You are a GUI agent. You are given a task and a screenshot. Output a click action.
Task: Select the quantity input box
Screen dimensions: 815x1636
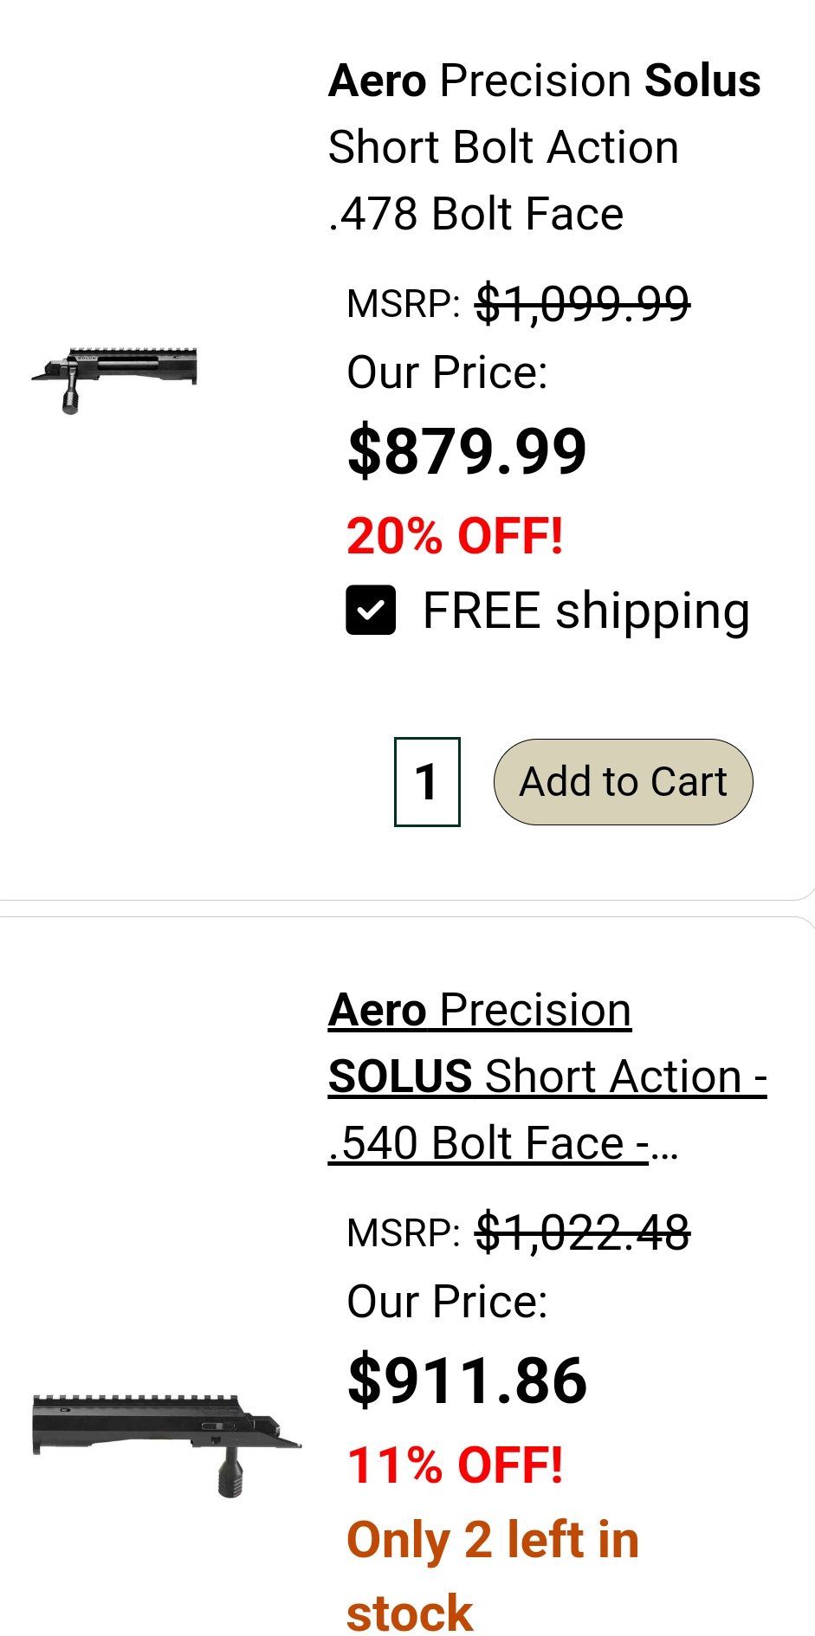coord(427,782)
